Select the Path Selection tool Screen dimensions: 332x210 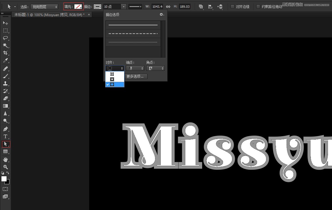6,144
